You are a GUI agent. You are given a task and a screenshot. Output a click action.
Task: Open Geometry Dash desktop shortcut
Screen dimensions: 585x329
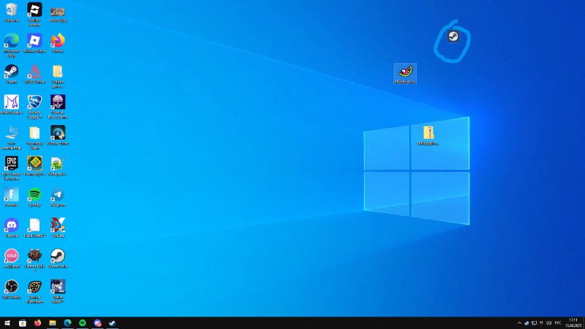(34, 162)
